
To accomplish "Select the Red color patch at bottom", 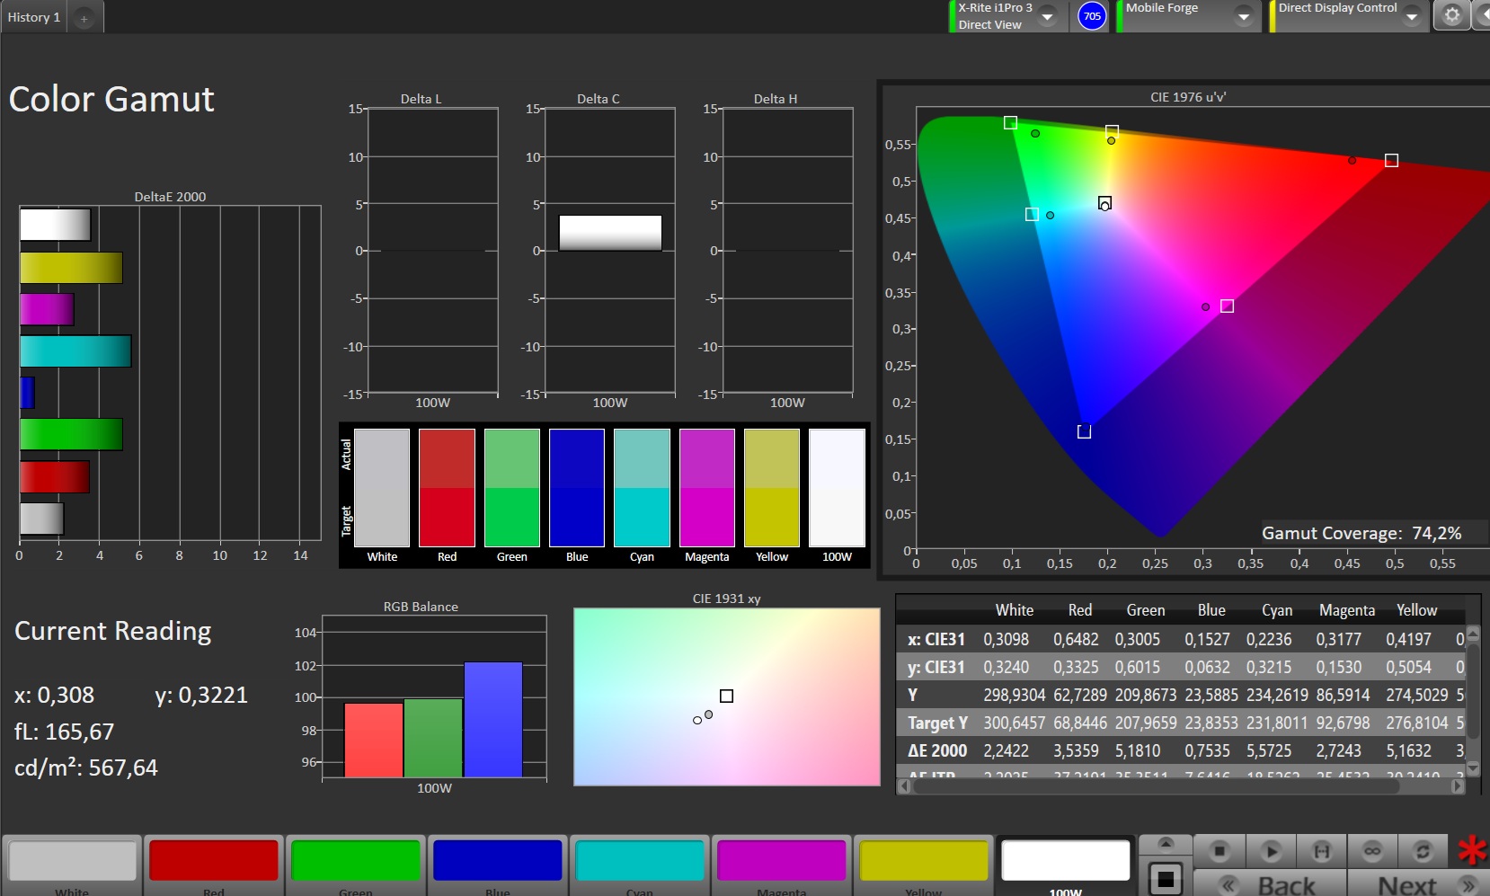I will coord(214,861).
